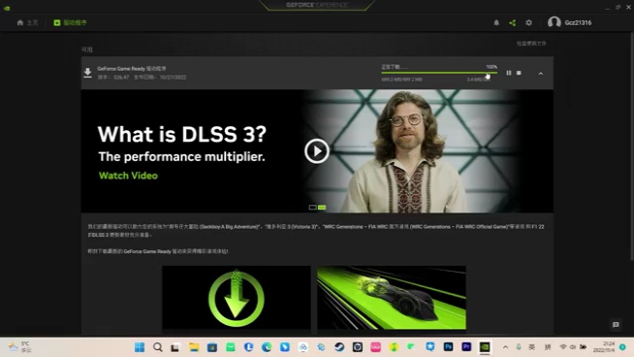Open the Gcz21316 account profile
The width and height of the screenshot is (634, 357).
point(570,22)
